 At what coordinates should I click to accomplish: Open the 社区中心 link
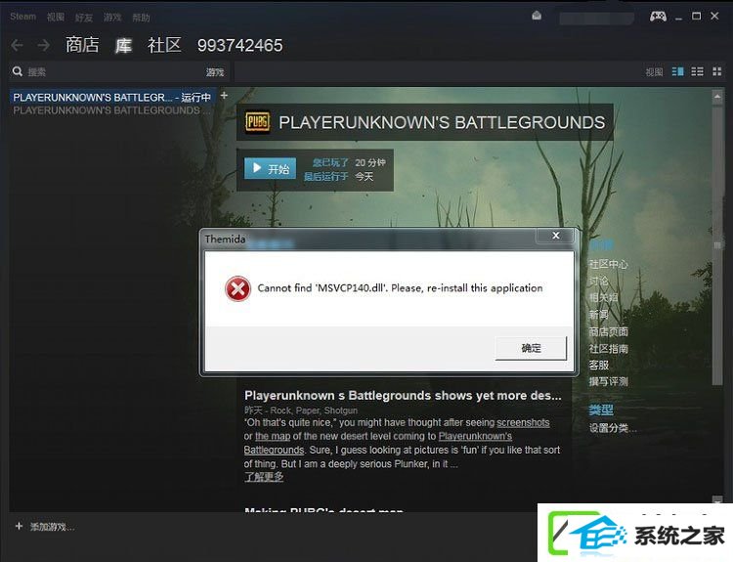coord(608,264)
